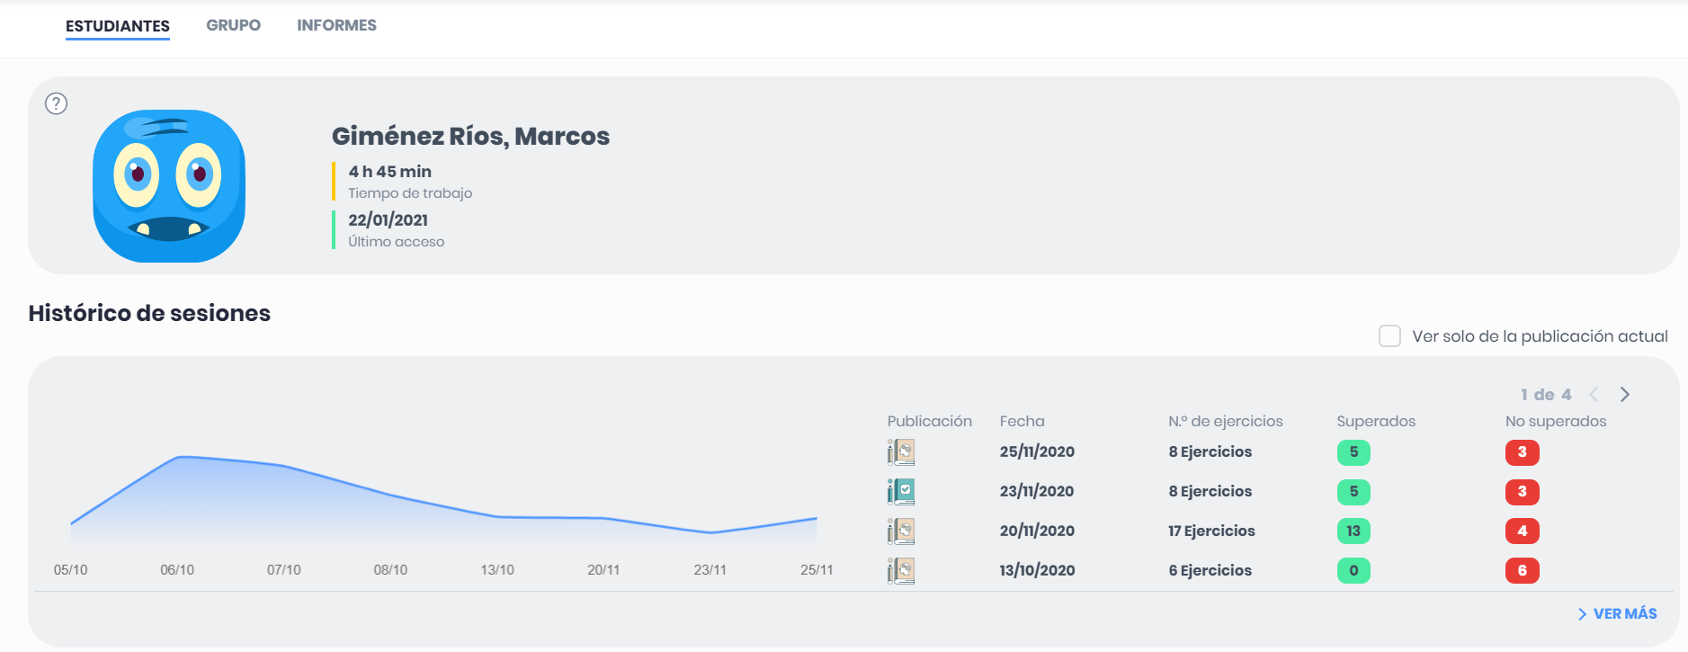The image size is (1688, 652).
Task: Go to previous sessions page arrow
Action: (1594, 394)
